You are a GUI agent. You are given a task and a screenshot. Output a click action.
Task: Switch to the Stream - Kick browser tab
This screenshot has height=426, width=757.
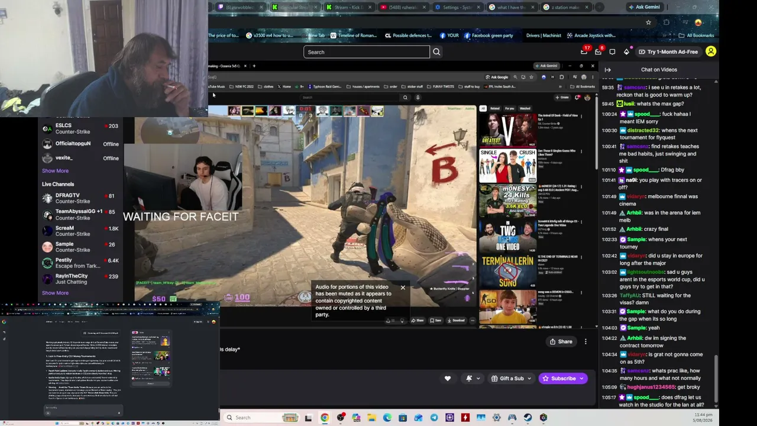click(x=352, y=7)
